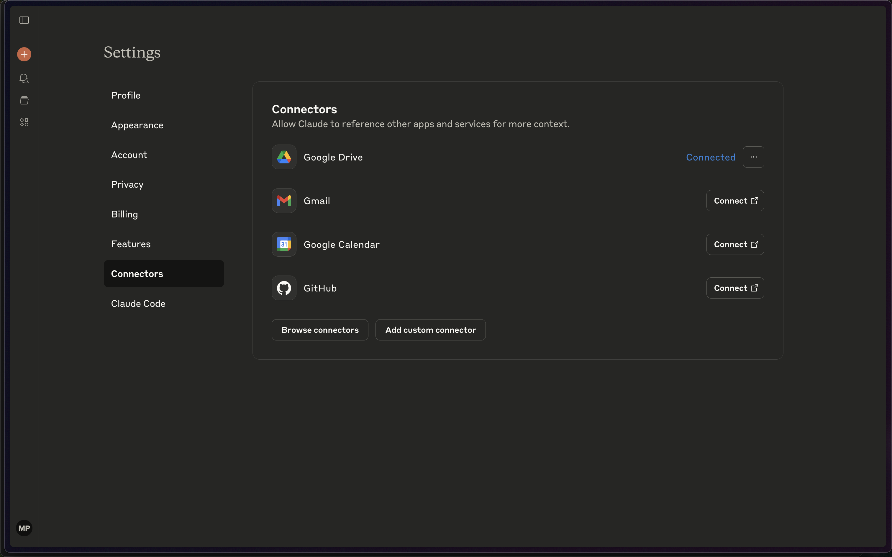Image resolution: width=892 pixels, height=557 pixels.
Task: Click the Gmail logo icon
Action: click(x=284, y=201)
